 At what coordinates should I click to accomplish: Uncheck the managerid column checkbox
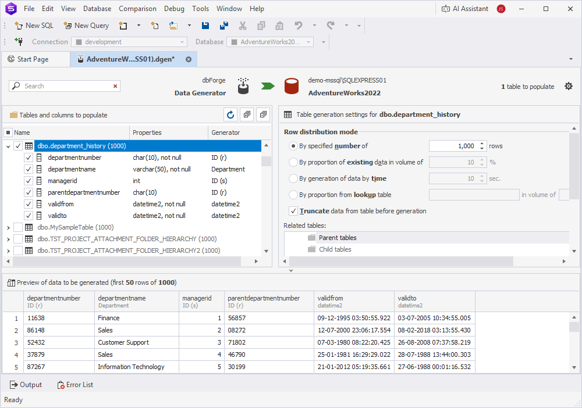point(29,181)
